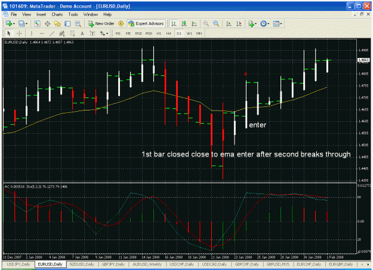The height and width of the screenshot is (270, 373).
Task: Toggle the Expert Advisors button
Action: [146, 23]
